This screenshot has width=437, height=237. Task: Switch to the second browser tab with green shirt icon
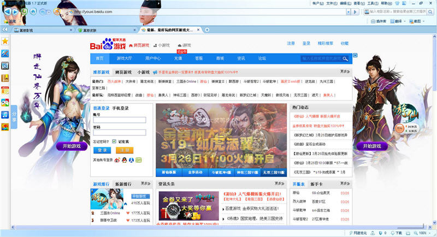[106, 30]
